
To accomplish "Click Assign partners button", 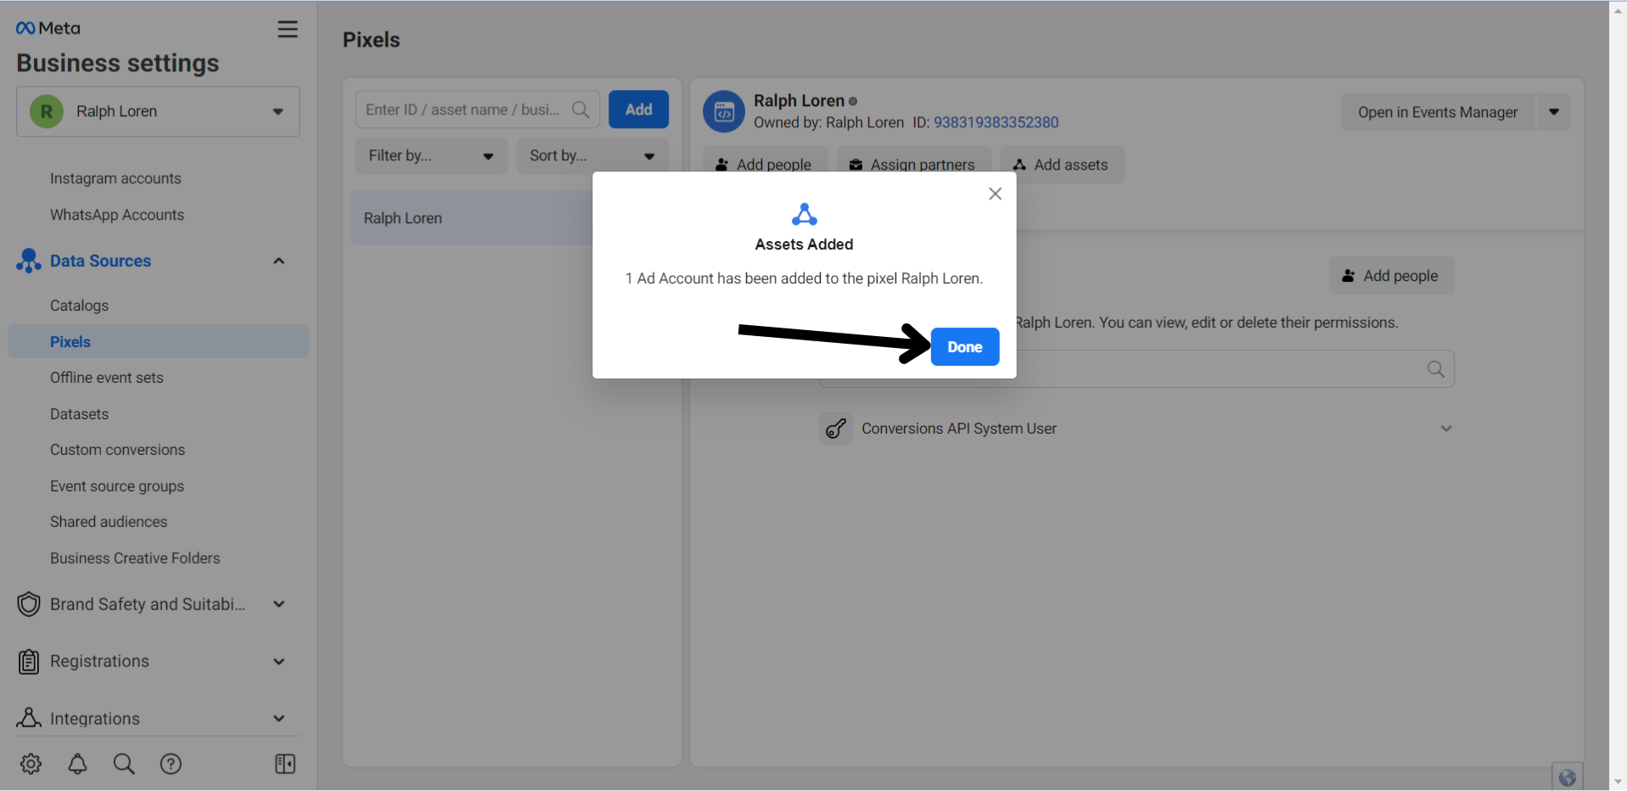I will pos(913,164).
